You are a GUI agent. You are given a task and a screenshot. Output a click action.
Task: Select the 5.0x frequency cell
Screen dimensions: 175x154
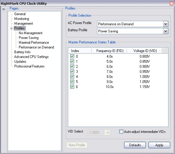110,62
